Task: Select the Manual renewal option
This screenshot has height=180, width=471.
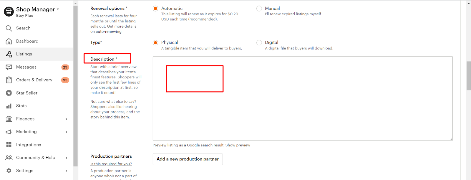Action: (259, 9)
